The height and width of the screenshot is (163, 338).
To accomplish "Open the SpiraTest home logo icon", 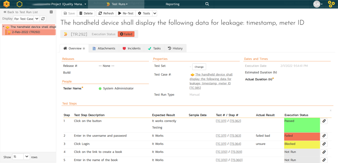I will pyautogui.click(x=6, y=4).
